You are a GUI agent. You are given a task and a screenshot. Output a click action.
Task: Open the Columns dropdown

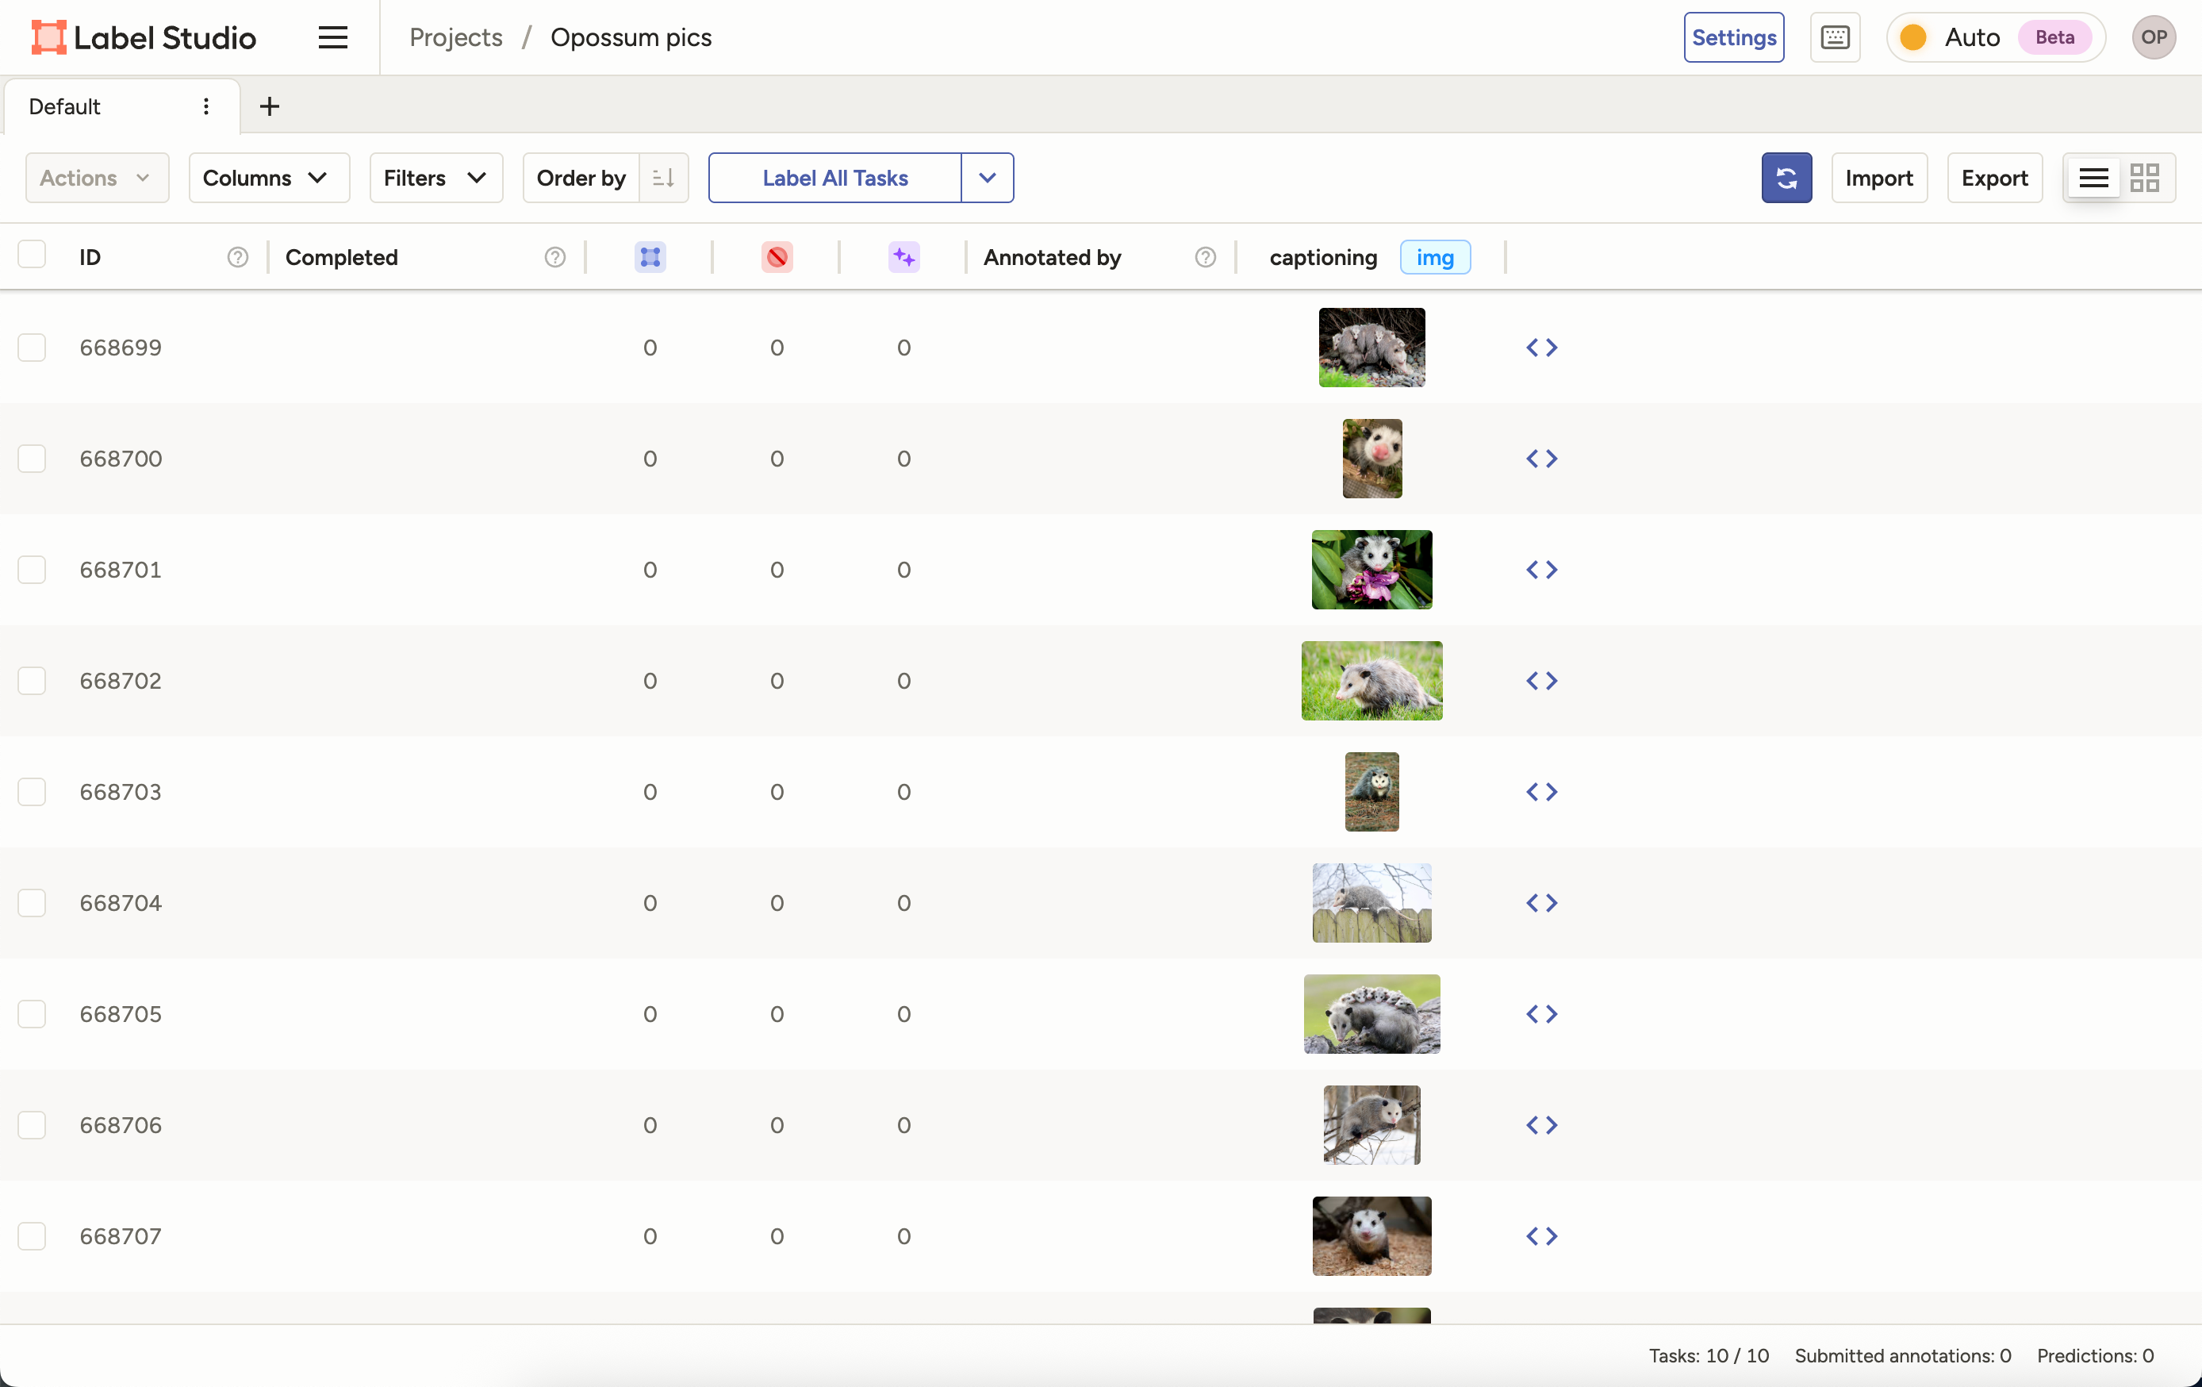(x=269, y=178)
